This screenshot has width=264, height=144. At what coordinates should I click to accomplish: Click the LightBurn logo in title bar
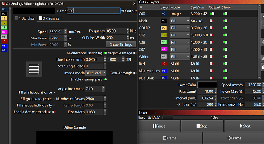(x=3, y=3)
